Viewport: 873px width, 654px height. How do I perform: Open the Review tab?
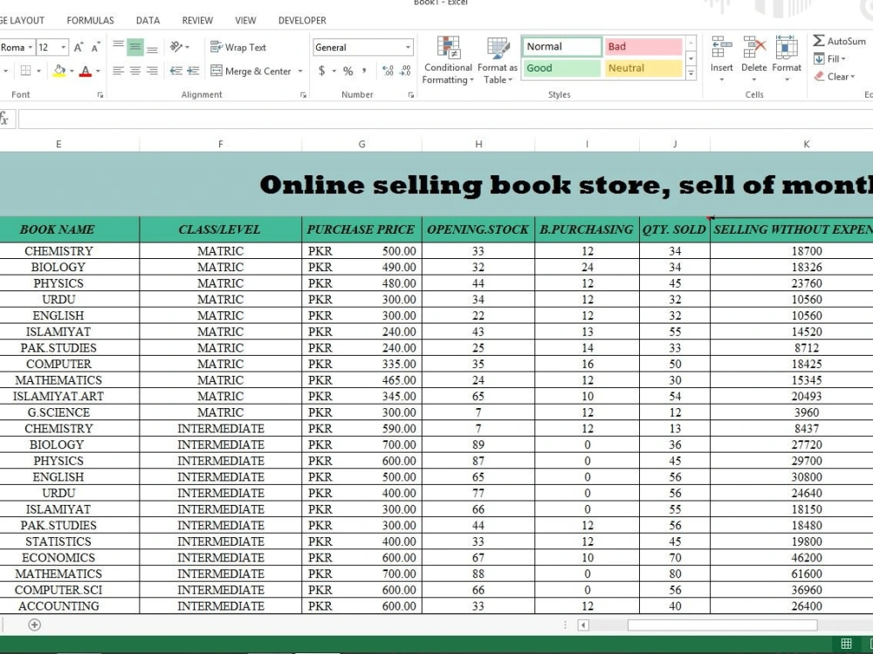click(x=197, y=21)
